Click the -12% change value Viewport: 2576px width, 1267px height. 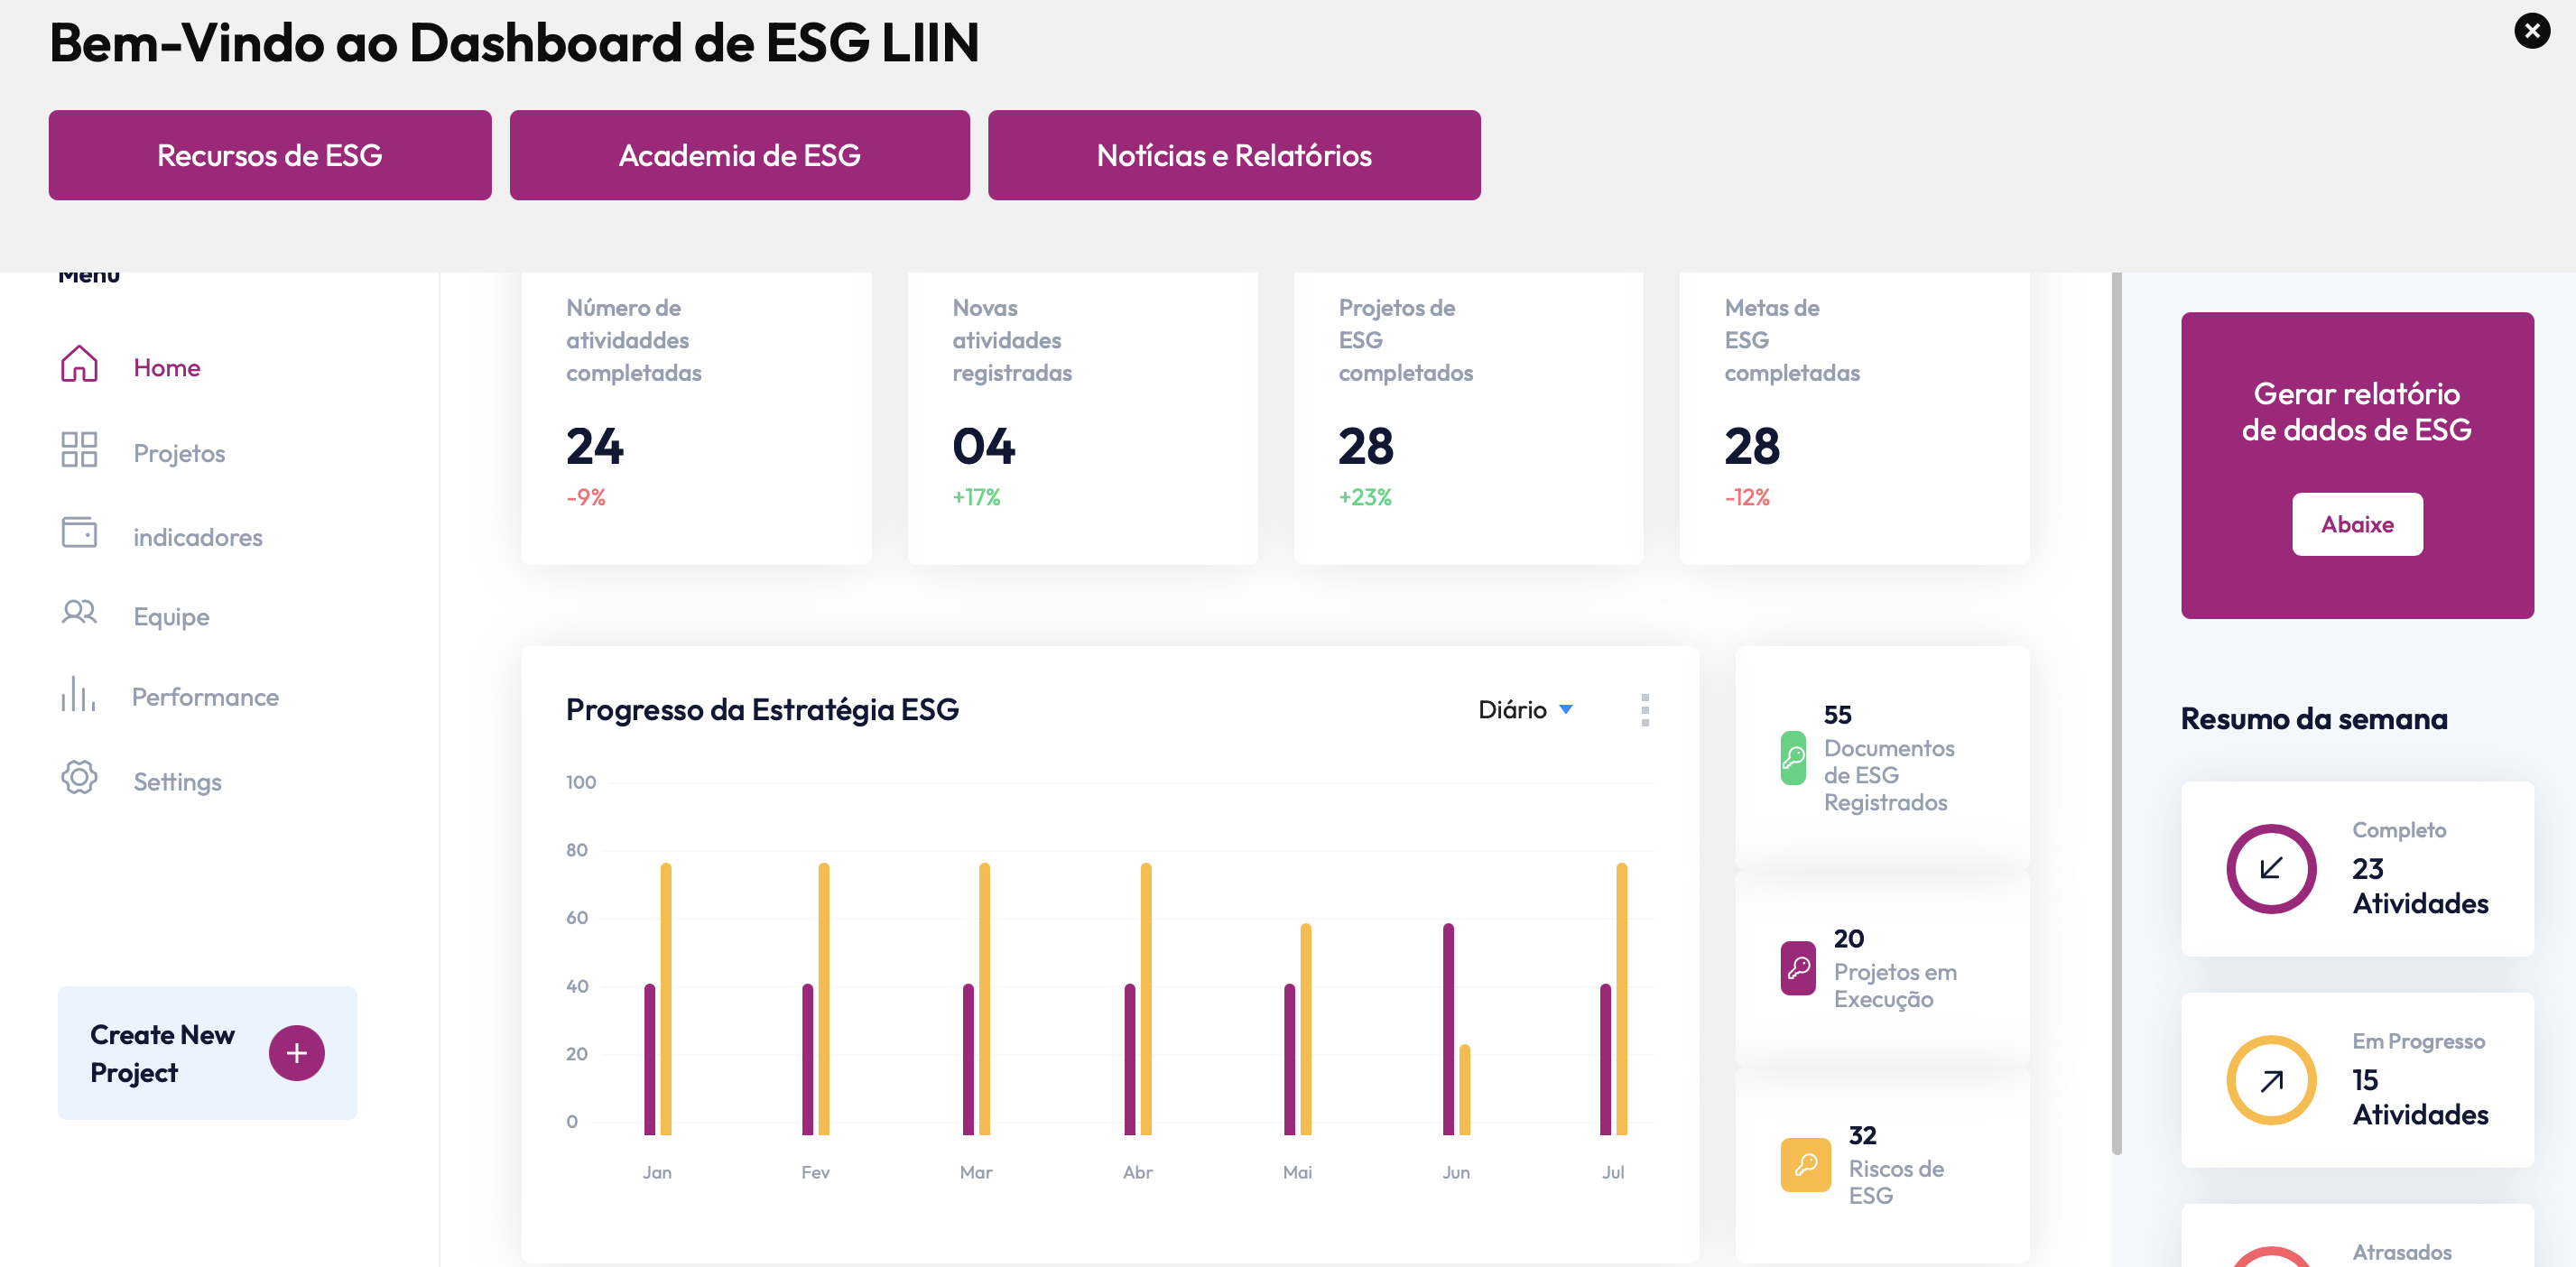[x=1747, y=498]
